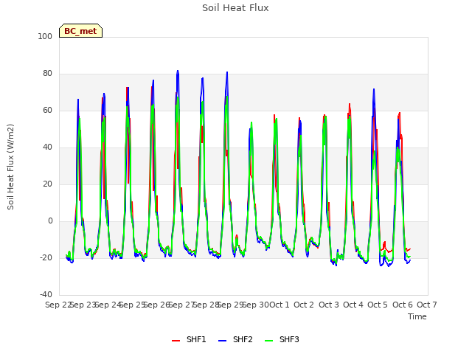This screenshot has height=354, width=472.
Task: Click the SHF1 peak on Oct 3
Action: [350, 104]
